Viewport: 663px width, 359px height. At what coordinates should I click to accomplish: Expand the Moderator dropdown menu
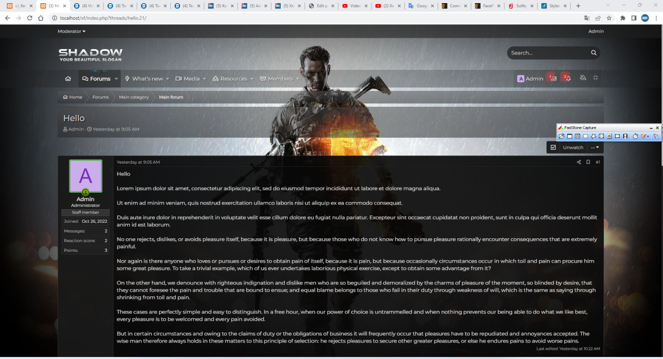point(71,31)
